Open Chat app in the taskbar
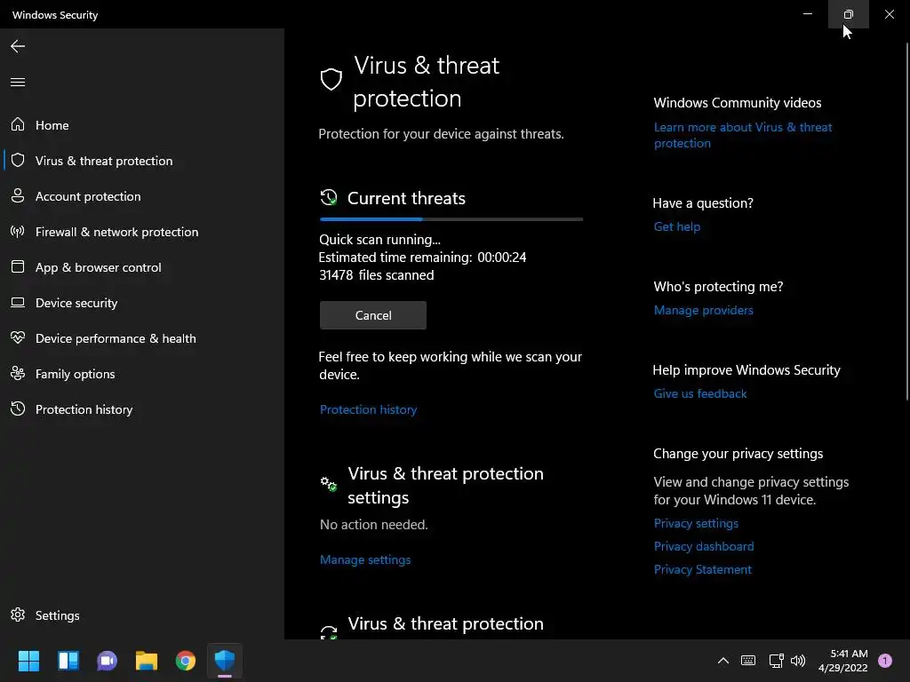 point(107,661)
